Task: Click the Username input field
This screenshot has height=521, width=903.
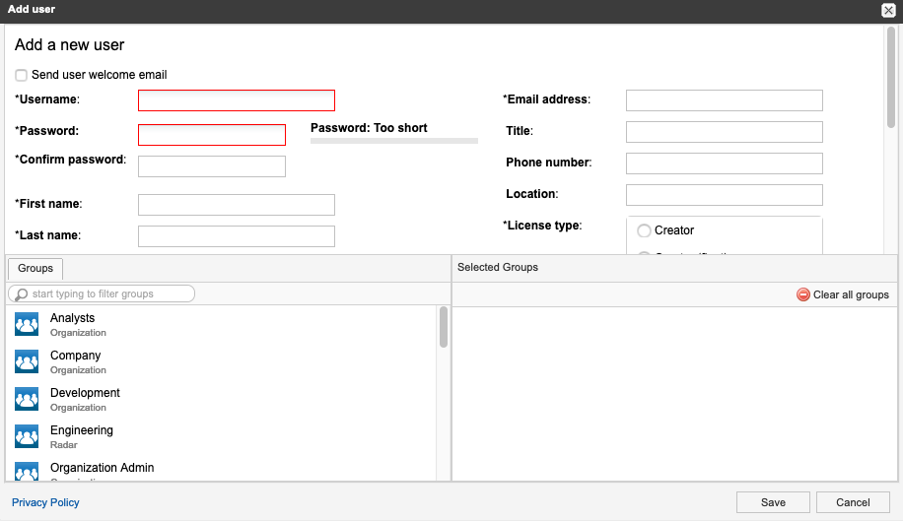Action: point(237,100)
